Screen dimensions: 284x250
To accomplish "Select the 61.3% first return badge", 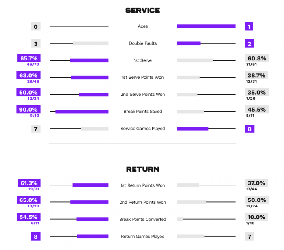I will [x=29, y=183].
